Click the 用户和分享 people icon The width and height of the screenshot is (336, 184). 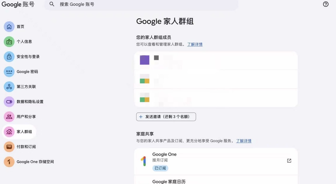(x=9, y=117)
